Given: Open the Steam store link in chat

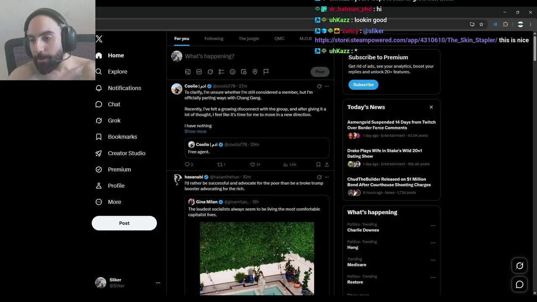Looking at the screenshot, I should pyautogui.click(x=406, y=40).
